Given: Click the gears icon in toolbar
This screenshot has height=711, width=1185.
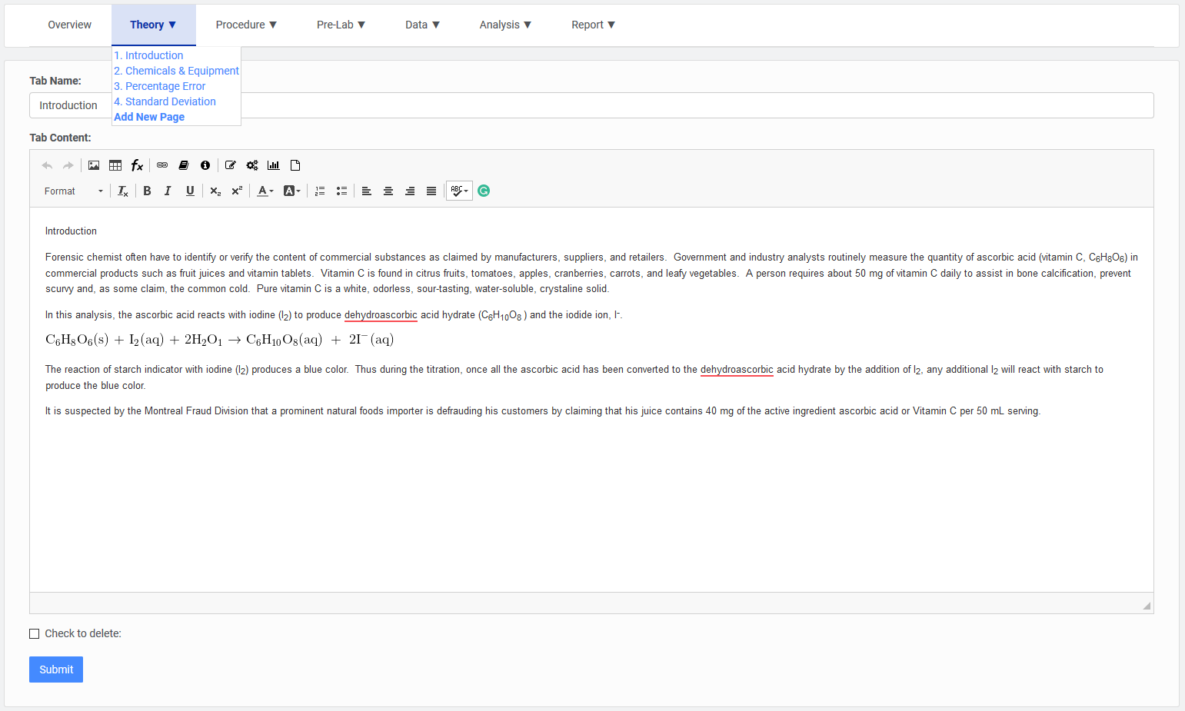Looking at the screenshot, I should tap(252, 165).
